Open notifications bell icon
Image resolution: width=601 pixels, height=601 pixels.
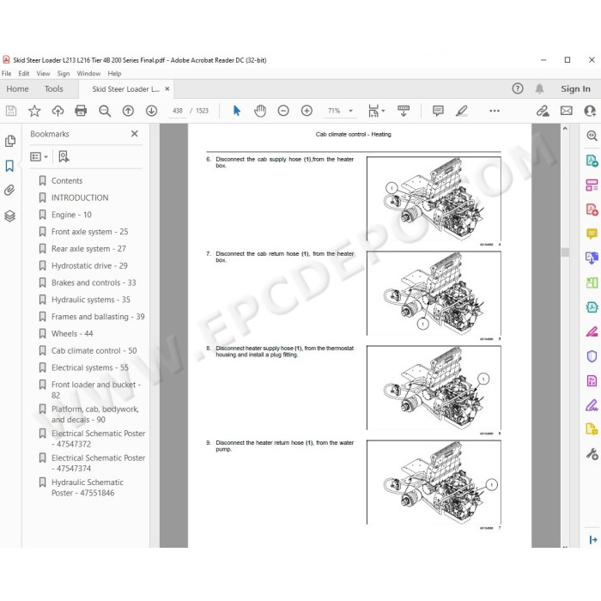(x=539, y=88)
